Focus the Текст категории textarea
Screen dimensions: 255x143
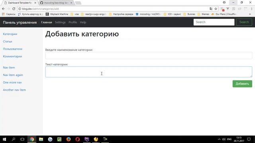149,72
